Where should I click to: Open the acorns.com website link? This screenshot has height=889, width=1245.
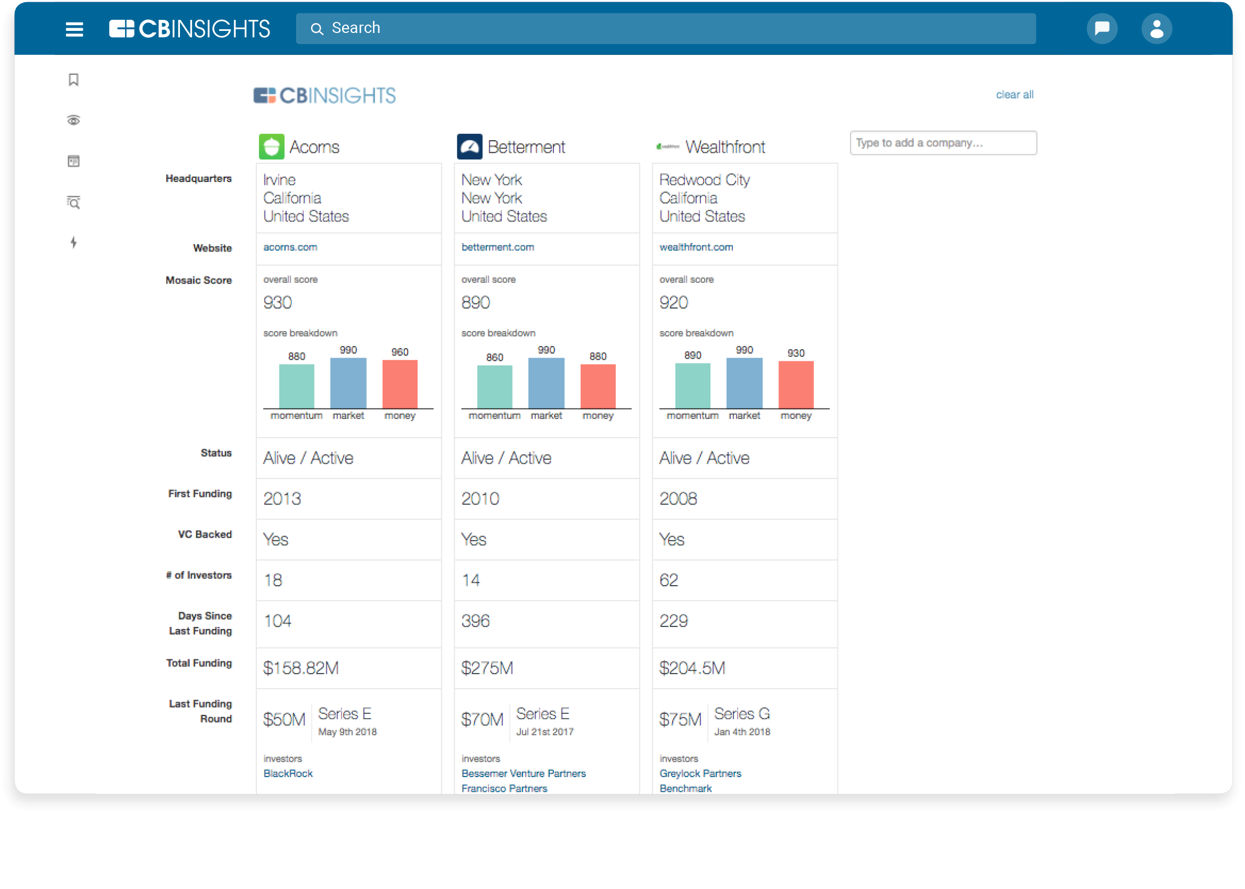point(290,247)
